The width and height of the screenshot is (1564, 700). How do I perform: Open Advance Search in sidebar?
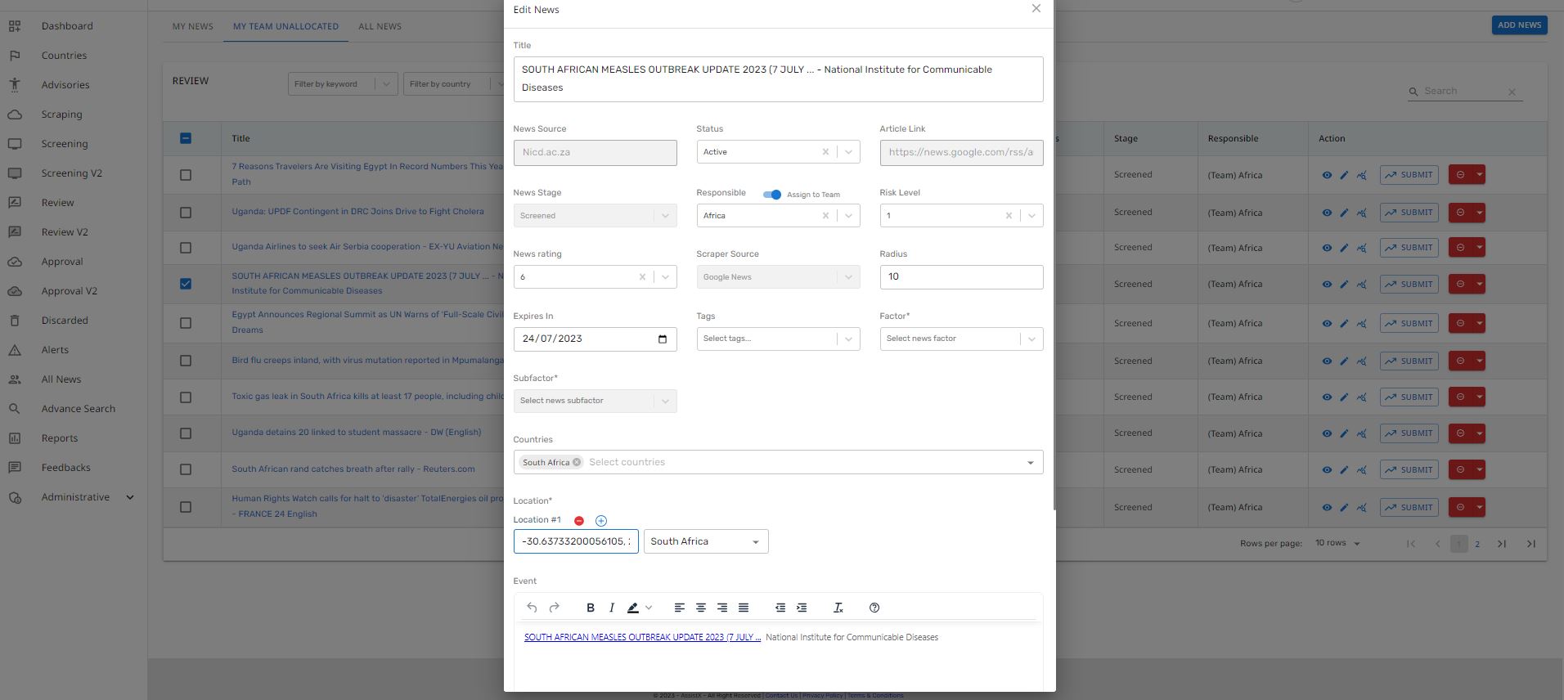pos(78,409)
